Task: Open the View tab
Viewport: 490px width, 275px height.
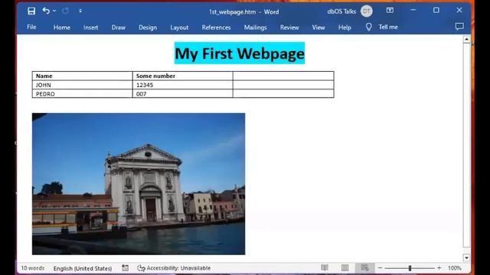Action: (318, 27)
